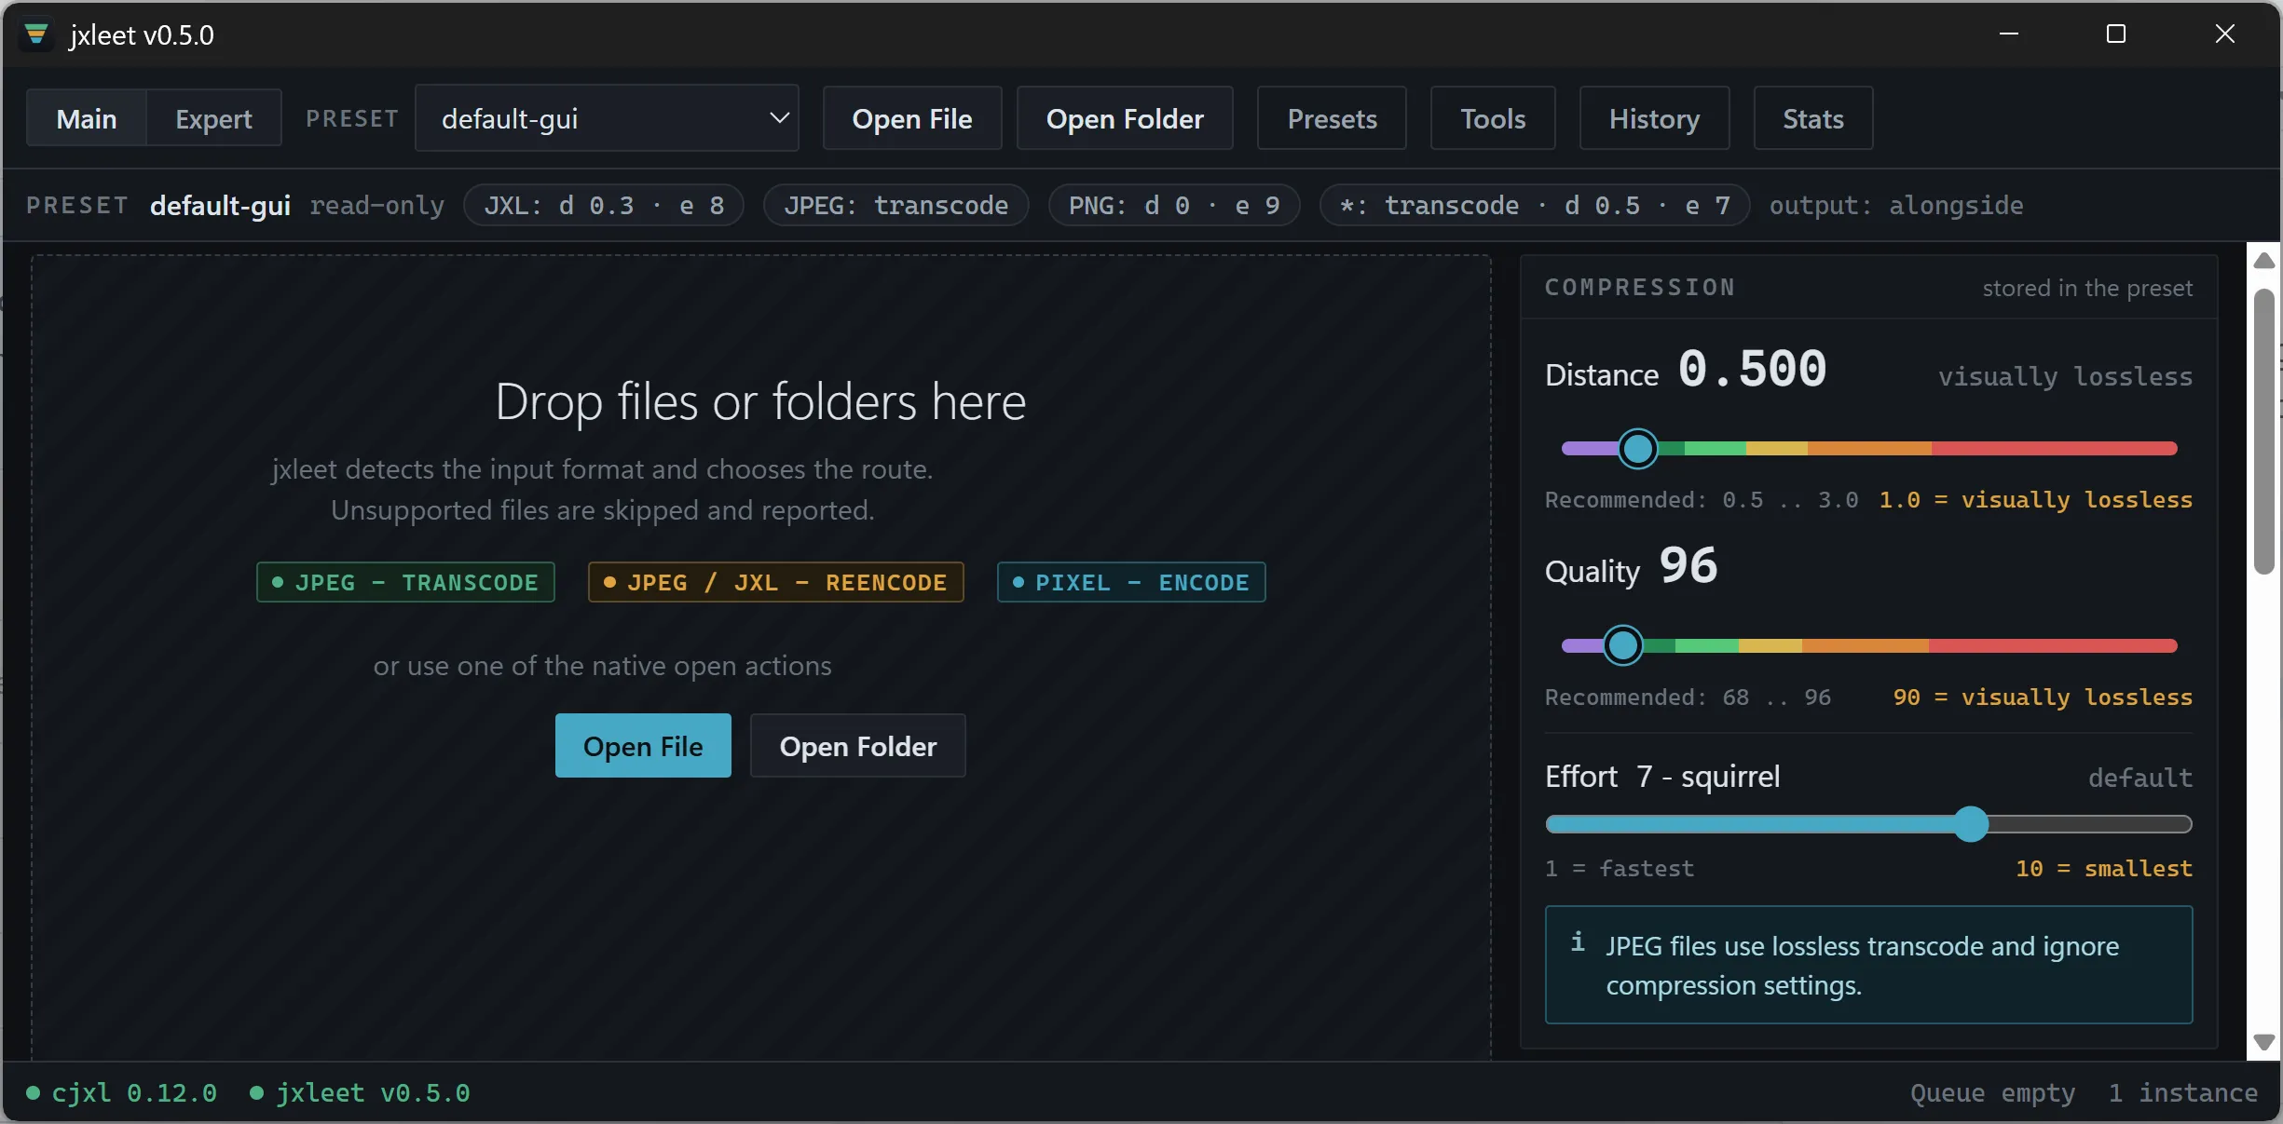This screenshot has width=2283, height=1124.
Task: Click the cjxl 0.12.0 status entry
Action: point(122,1092)
